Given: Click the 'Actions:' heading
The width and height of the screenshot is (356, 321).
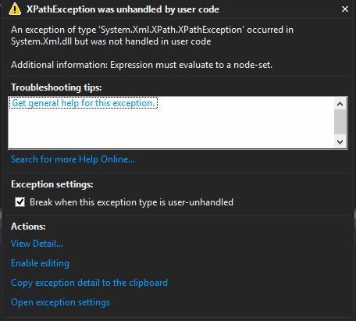Looking at the screenshot, I should (28, 226).
